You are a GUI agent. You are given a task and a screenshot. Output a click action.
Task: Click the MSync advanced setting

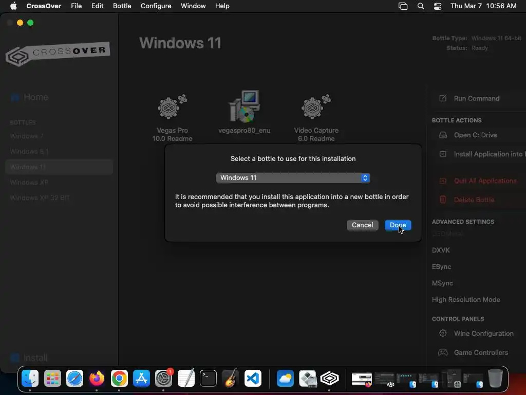(x=442, y=283)
